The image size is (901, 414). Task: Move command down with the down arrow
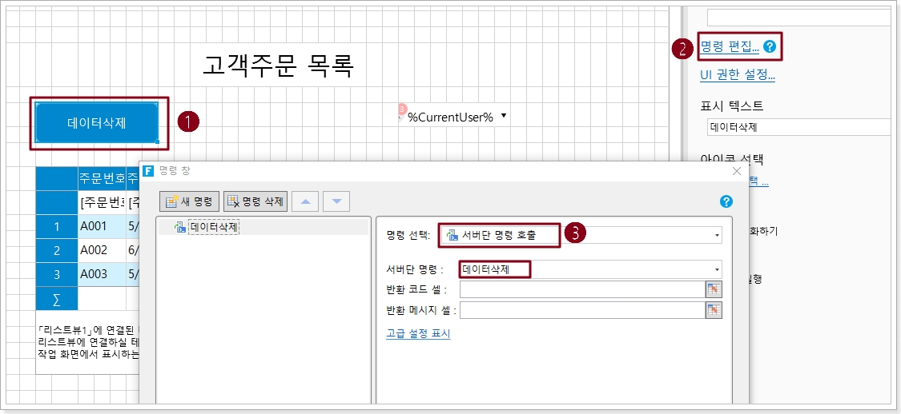click(336, 202)
